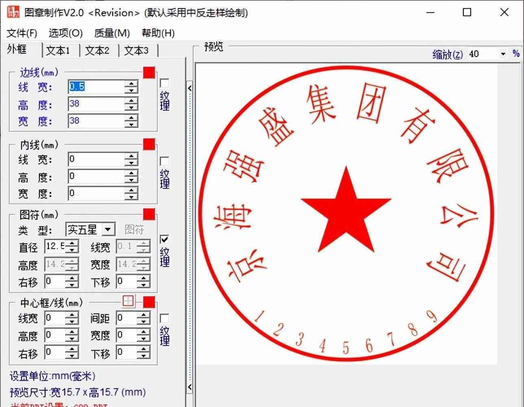Click the 边线 高度 spinner arrows
This screenshot has height=407, width=524.
click(131, 104)
